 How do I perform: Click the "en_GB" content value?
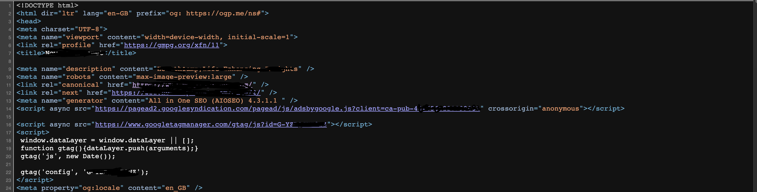[x=176, y=188]
